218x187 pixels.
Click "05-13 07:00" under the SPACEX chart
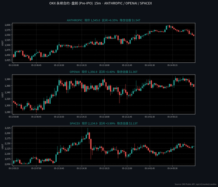[x=36, y=168]
